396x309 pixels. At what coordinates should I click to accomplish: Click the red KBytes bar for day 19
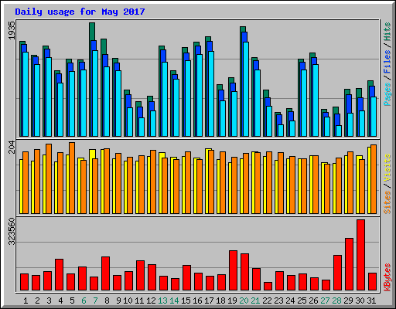click(233, 270)
